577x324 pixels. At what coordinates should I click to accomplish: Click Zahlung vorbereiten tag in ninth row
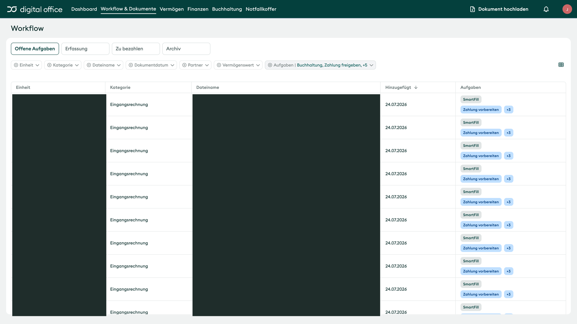point(481,294)
